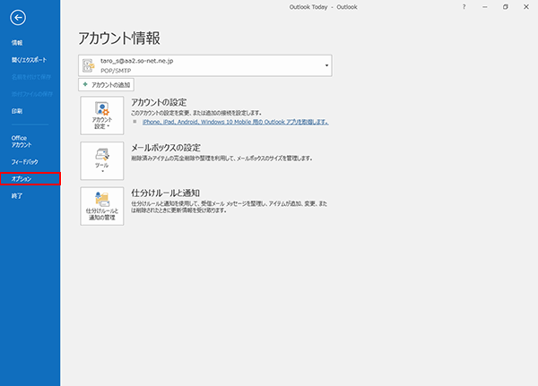This screenshot has width=538, height=386.
Task: Select 印刷 in the left sidebar
Action: coord(17,111)
